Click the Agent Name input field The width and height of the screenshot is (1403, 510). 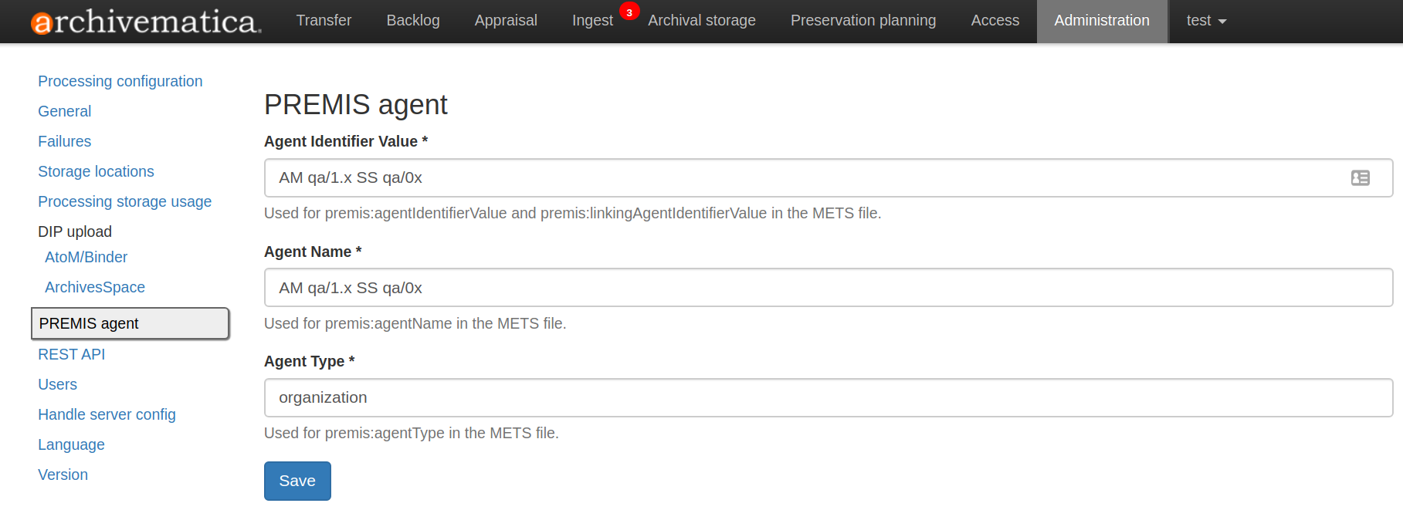(828, 288)
